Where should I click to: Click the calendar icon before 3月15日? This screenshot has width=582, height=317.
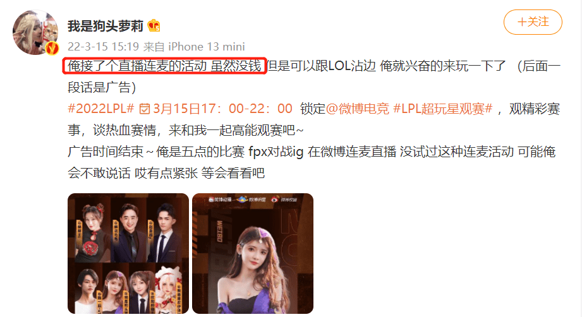[x=144, y=109]
